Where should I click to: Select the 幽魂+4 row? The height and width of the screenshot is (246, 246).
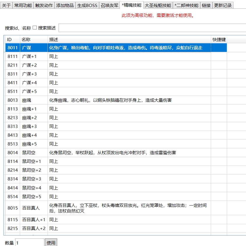[x=116, y=135]
